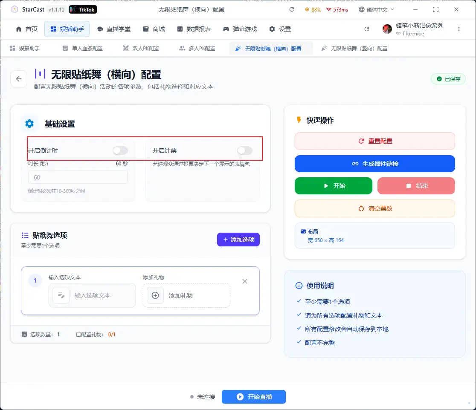Open the three-dot more options menu

coord(459,29)
